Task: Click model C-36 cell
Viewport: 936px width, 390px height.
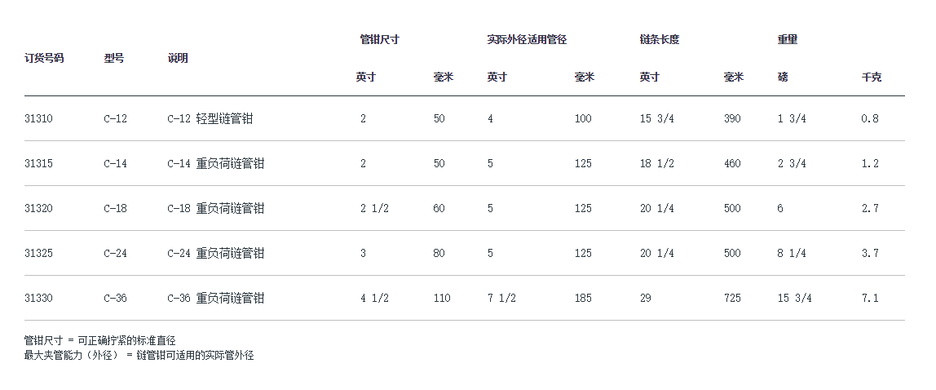Action: click(x=115, y=298)
